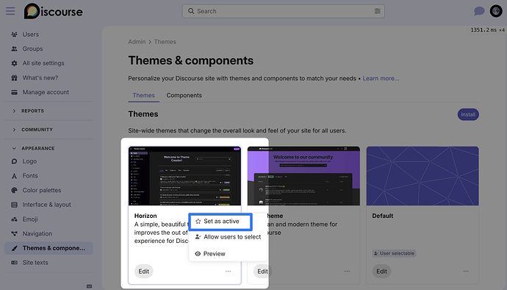Open second theme card ellipsis menu
Screen dimensions: 507x290
tap(347, 271)
